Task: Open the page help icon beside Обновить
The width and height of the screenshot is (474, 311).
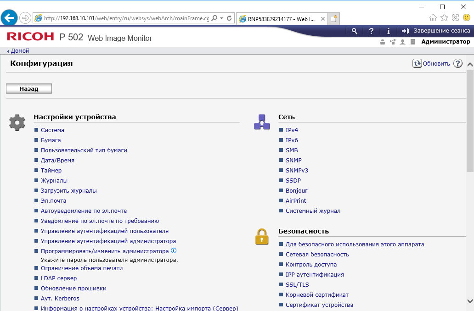Action: tap(457, 64)
